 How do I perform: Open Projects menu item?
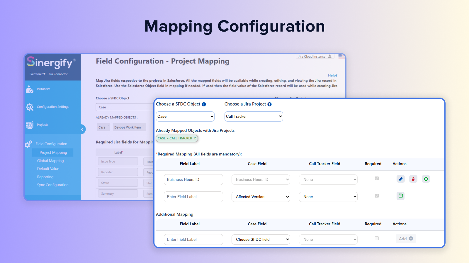43,124
